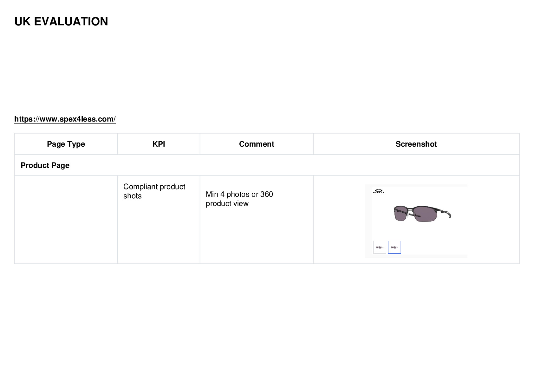The height and width of the screenshot is (378, 534).
Task: Click the 'product view' comment line
Action: coord(227,203)
